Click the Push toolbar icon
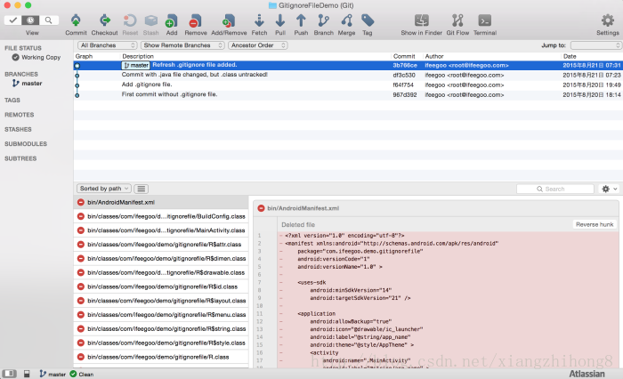This screenshot has width=623, height=379. point(301,20)
